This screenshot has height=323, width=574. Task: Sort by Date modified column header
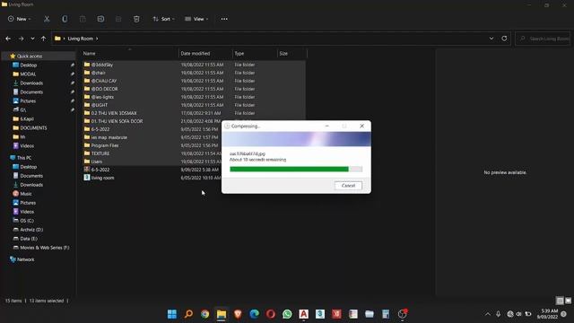pyautogui.click(x=205, y=54)
